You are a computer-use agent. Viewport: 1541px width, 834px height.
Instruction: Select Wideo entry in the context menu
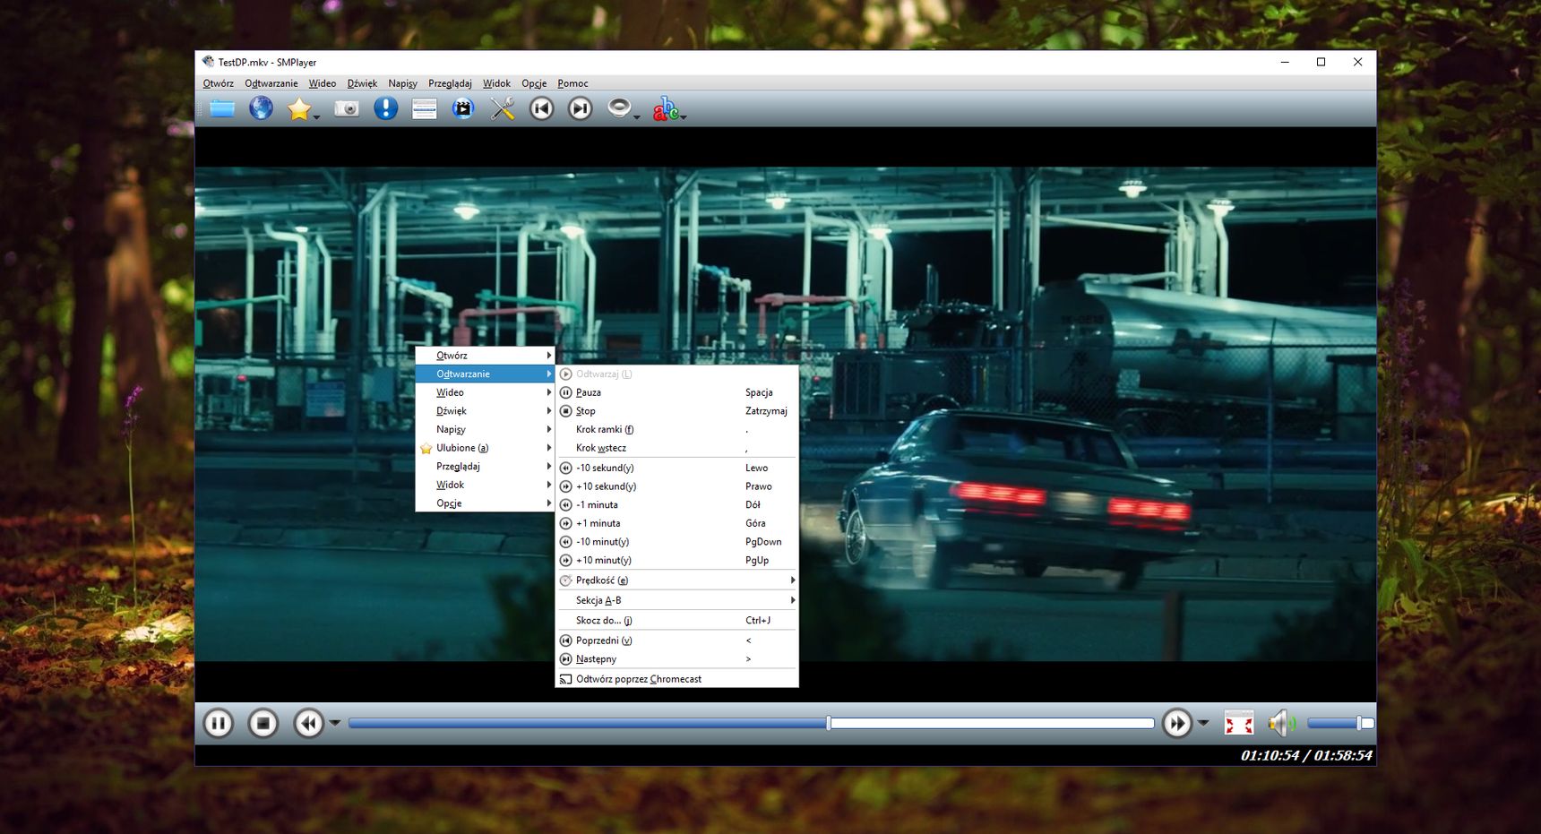tap(485, 392)
